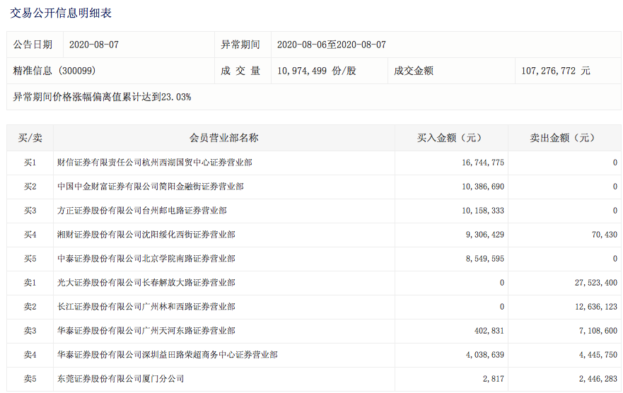
Task: Click the 成交量 label
Action: tap(240, 71)
